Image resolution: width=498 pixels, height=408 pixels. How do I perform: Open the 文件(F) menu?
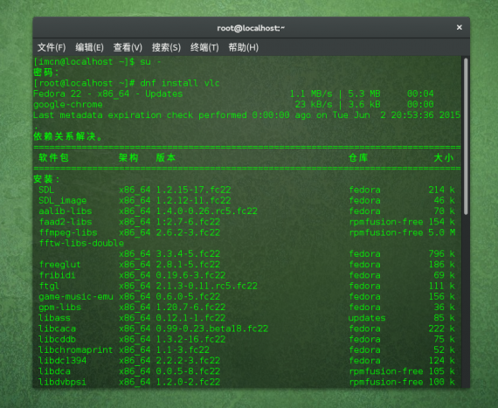tap(52, 48)
